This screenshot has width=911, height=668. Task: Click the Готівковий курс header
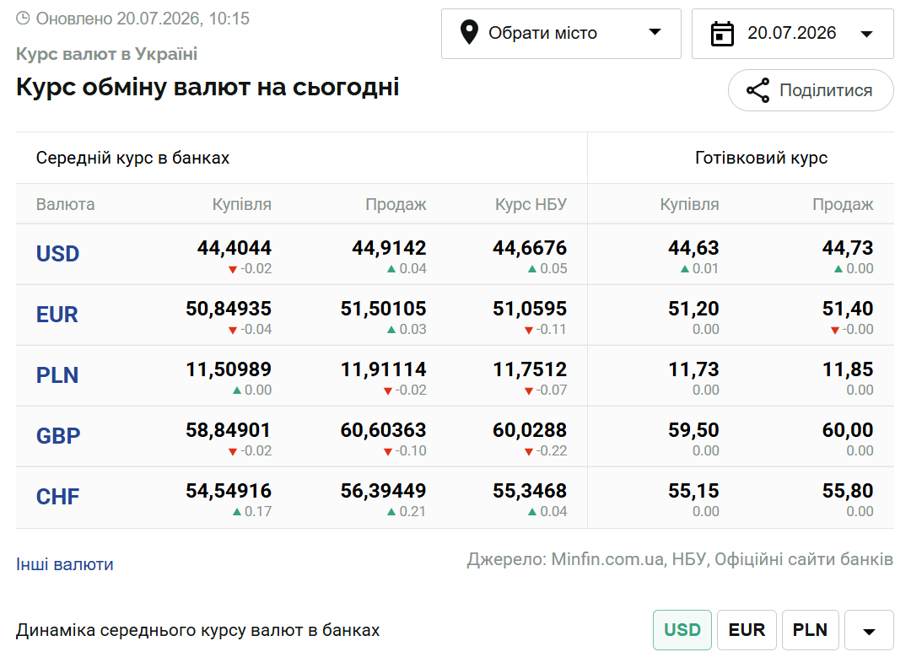(761, 158)
